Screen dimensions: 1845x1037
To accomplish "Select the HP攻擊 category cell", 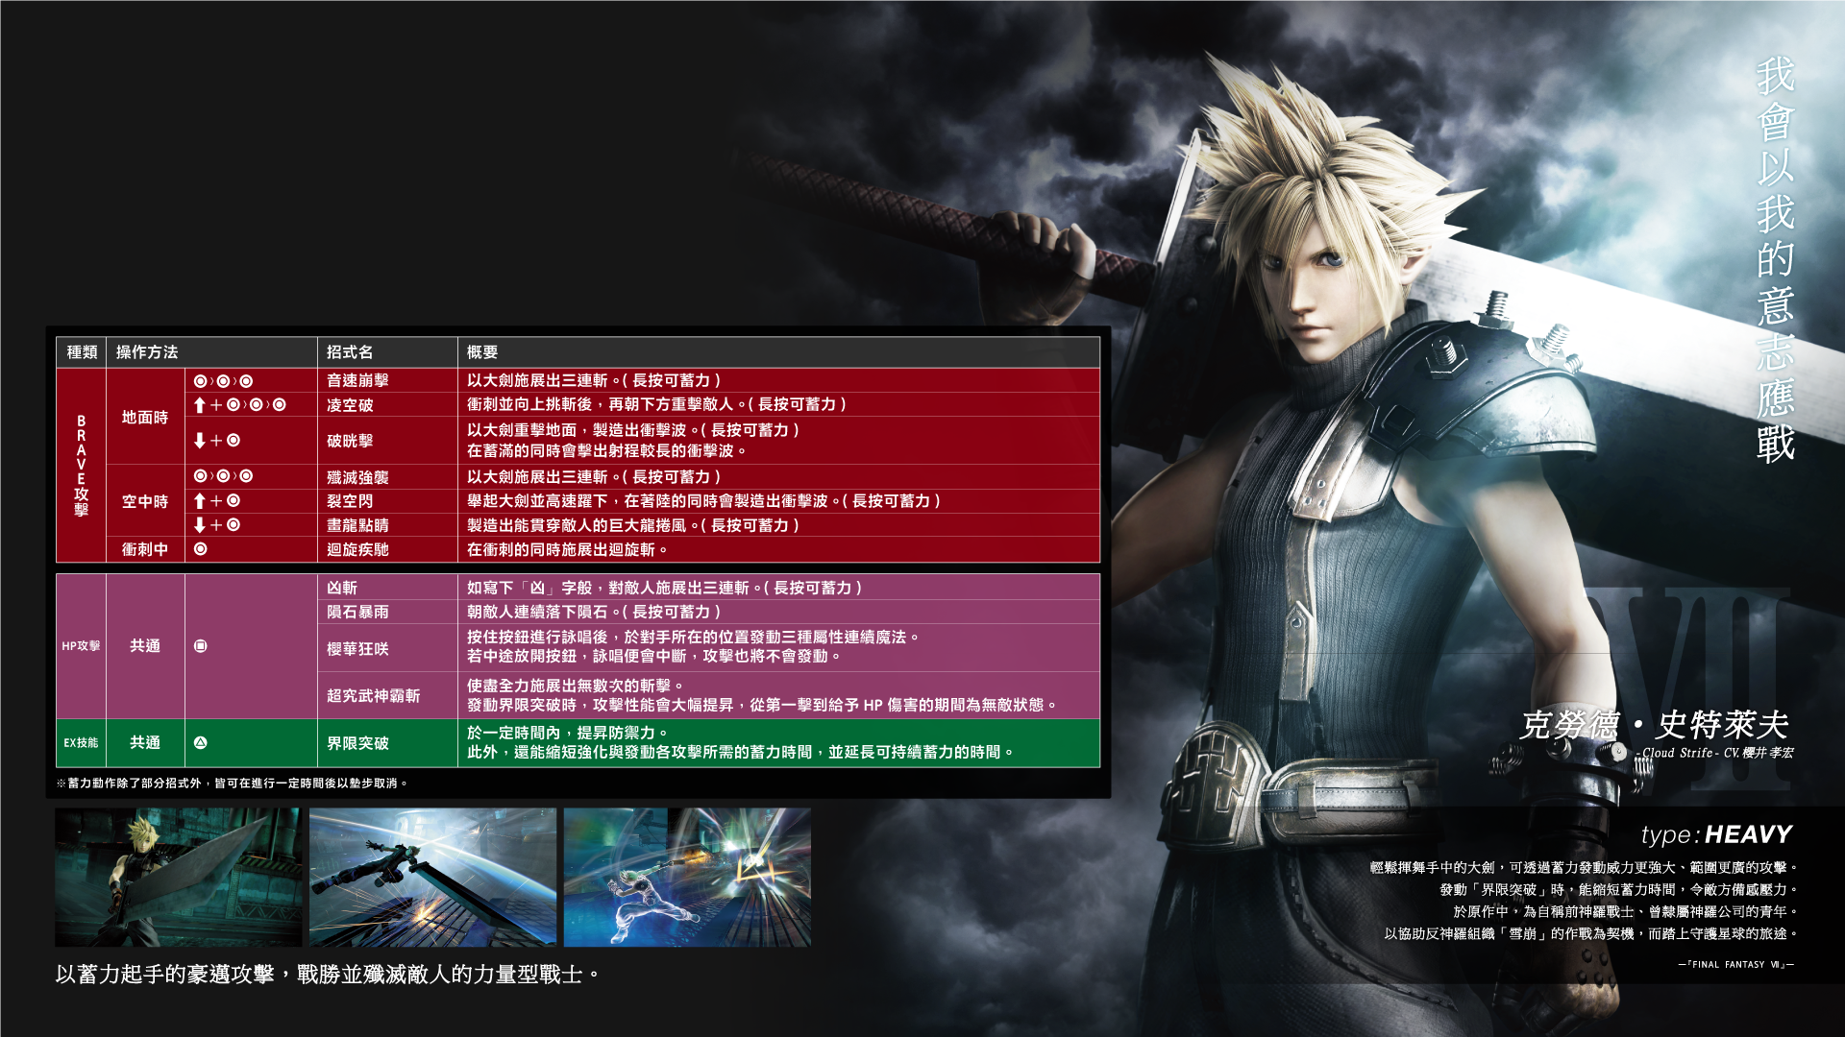I will click(81, 646).
